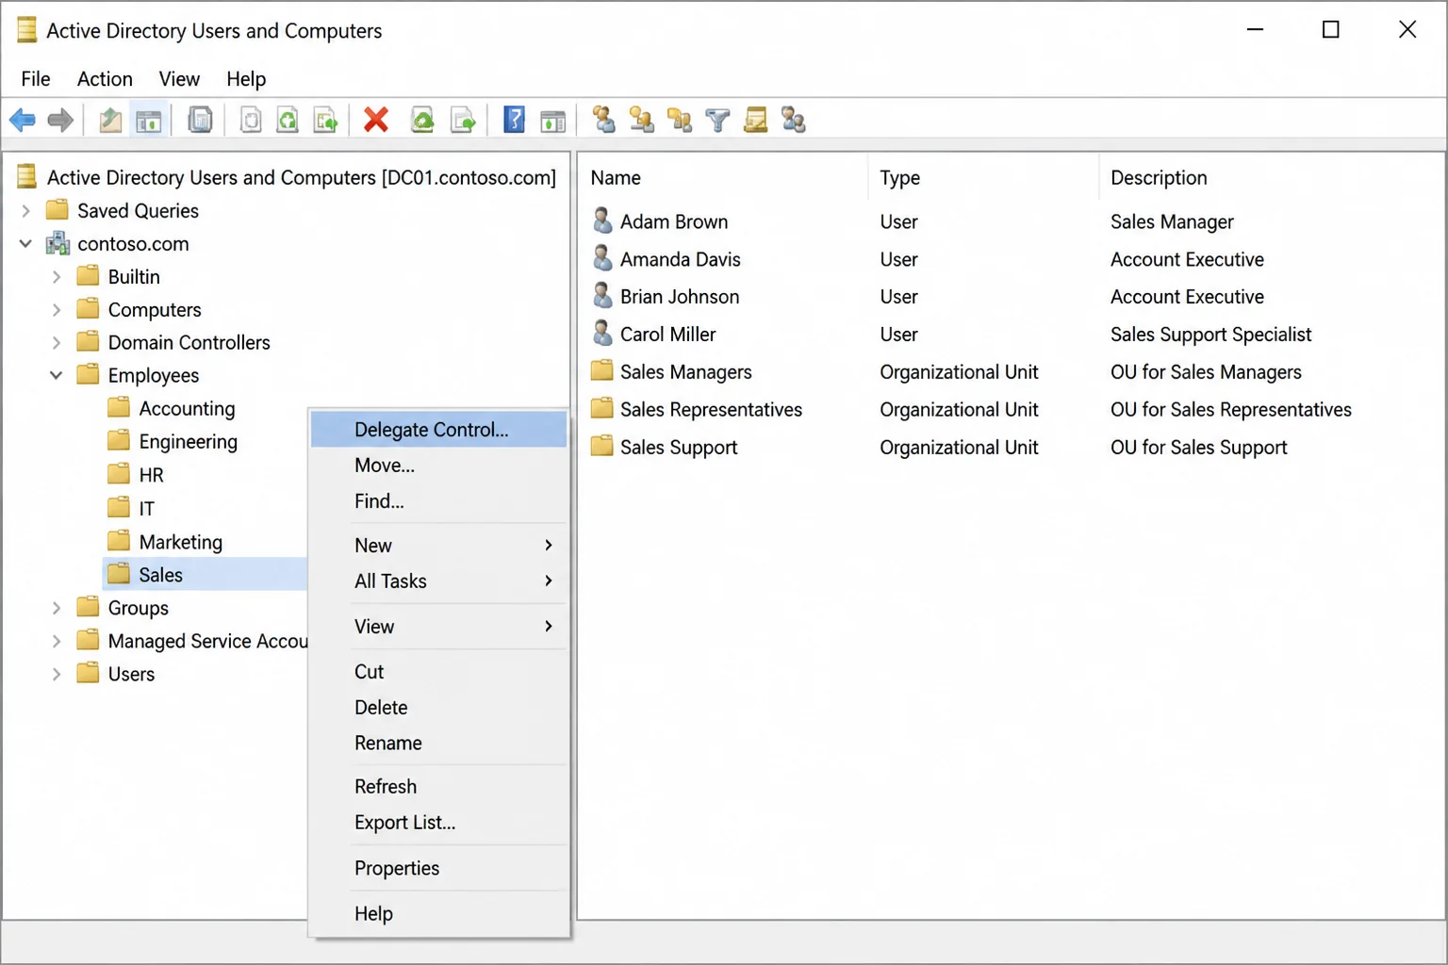Sort the list by the Type column
This screenshot has width=1448, height=965.
coord(983,177)
